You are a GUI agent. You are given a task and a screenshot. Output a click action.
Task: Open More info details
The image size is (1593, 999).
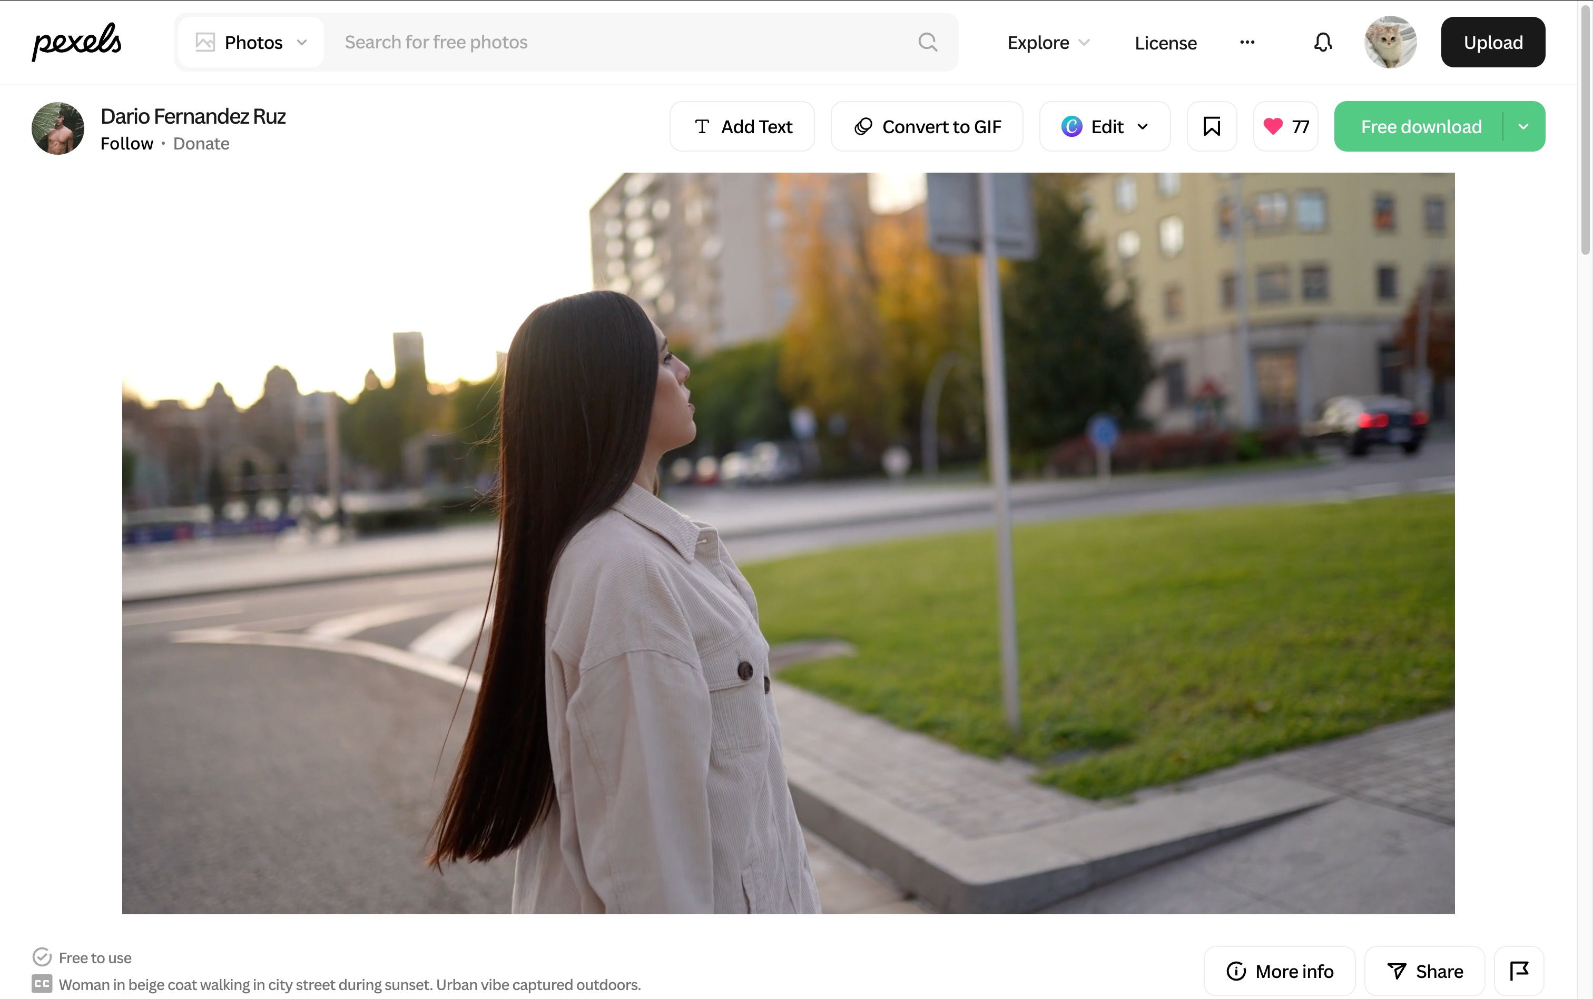1280,971
